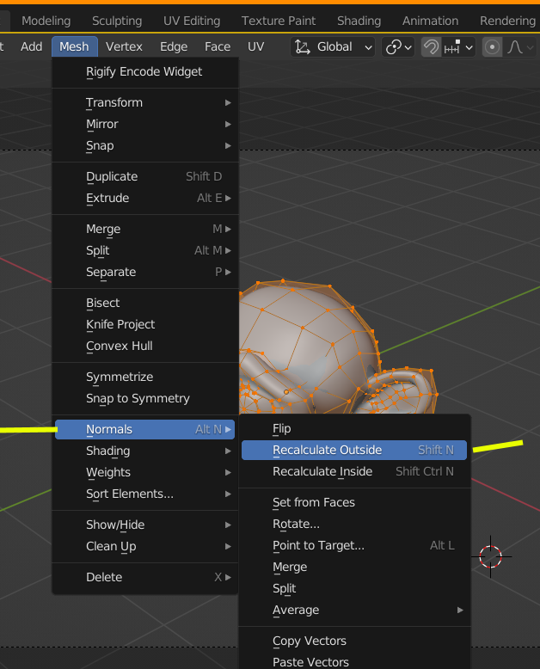Expand the Mesh menu Split submenu
The width and height of the screenshot is (540, 669).
tap(145, 250)
